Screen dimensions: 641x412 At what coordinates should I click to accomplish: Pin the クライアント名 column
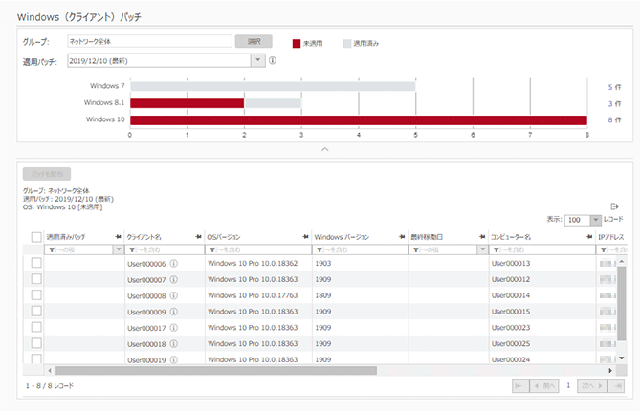pyautogui.click(x=198, y=235)
